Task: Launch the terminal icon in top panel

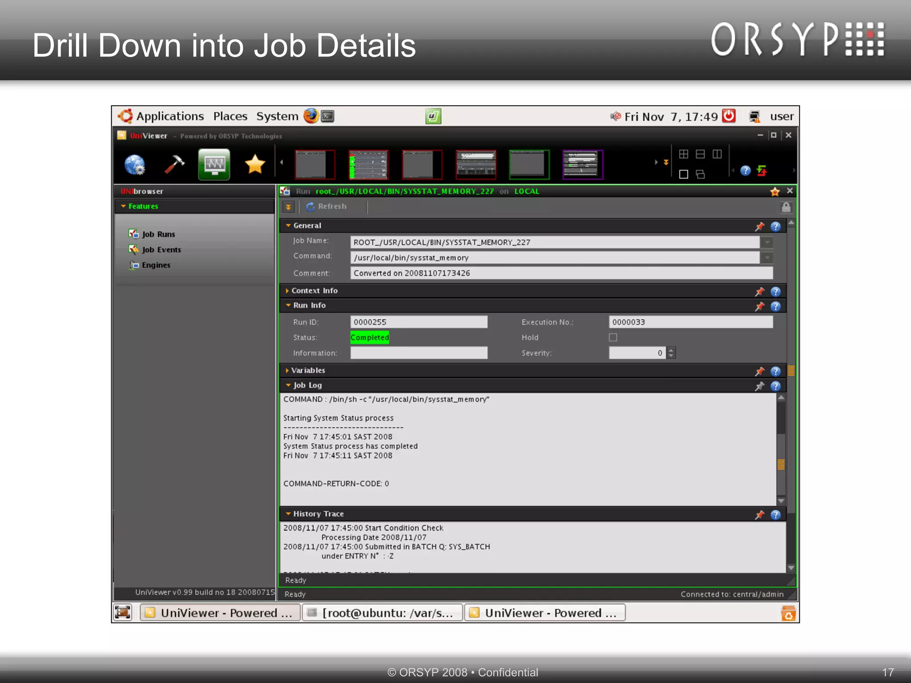Action: coord(328,116)
